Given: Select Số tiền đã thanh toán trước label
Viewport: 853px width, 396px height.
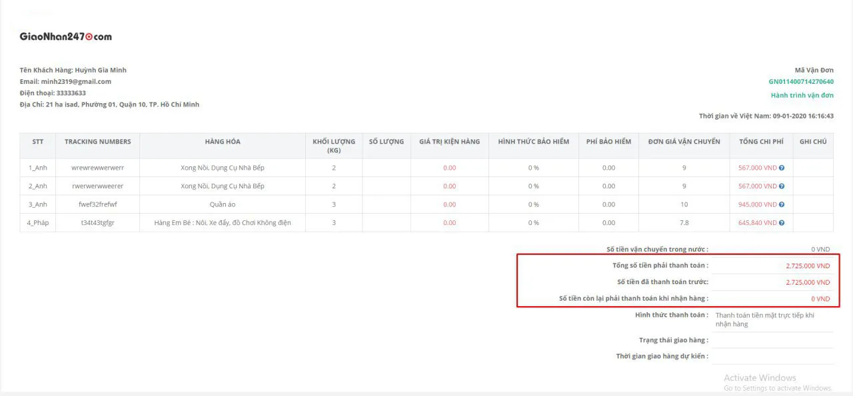Looking at the screenshot, I should 662,282.
